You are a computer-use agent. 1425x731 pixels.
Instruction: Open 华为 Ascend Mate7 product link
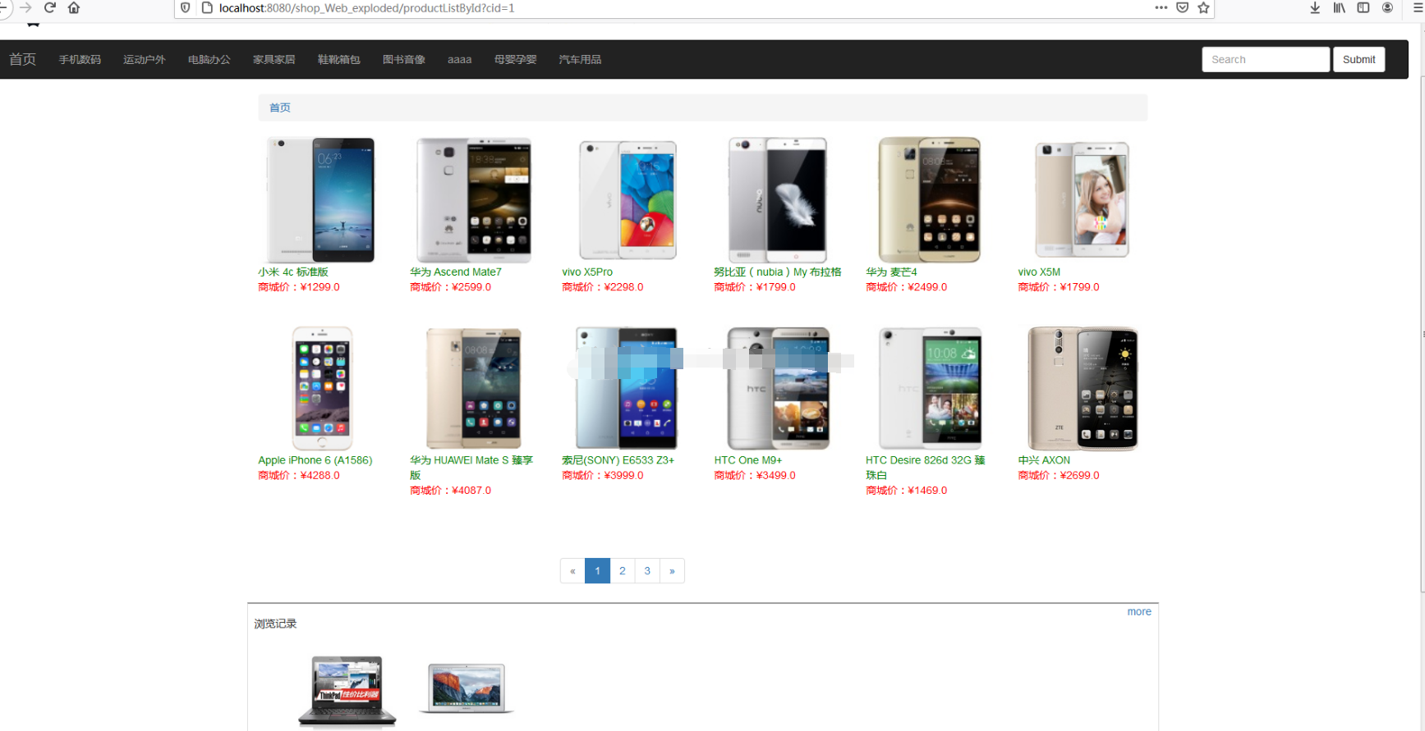[x=456, y=272]
